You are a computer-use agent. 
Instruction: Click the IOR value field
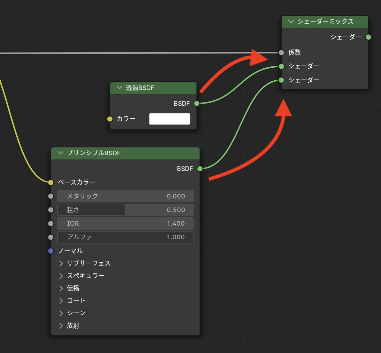point(125,224)
